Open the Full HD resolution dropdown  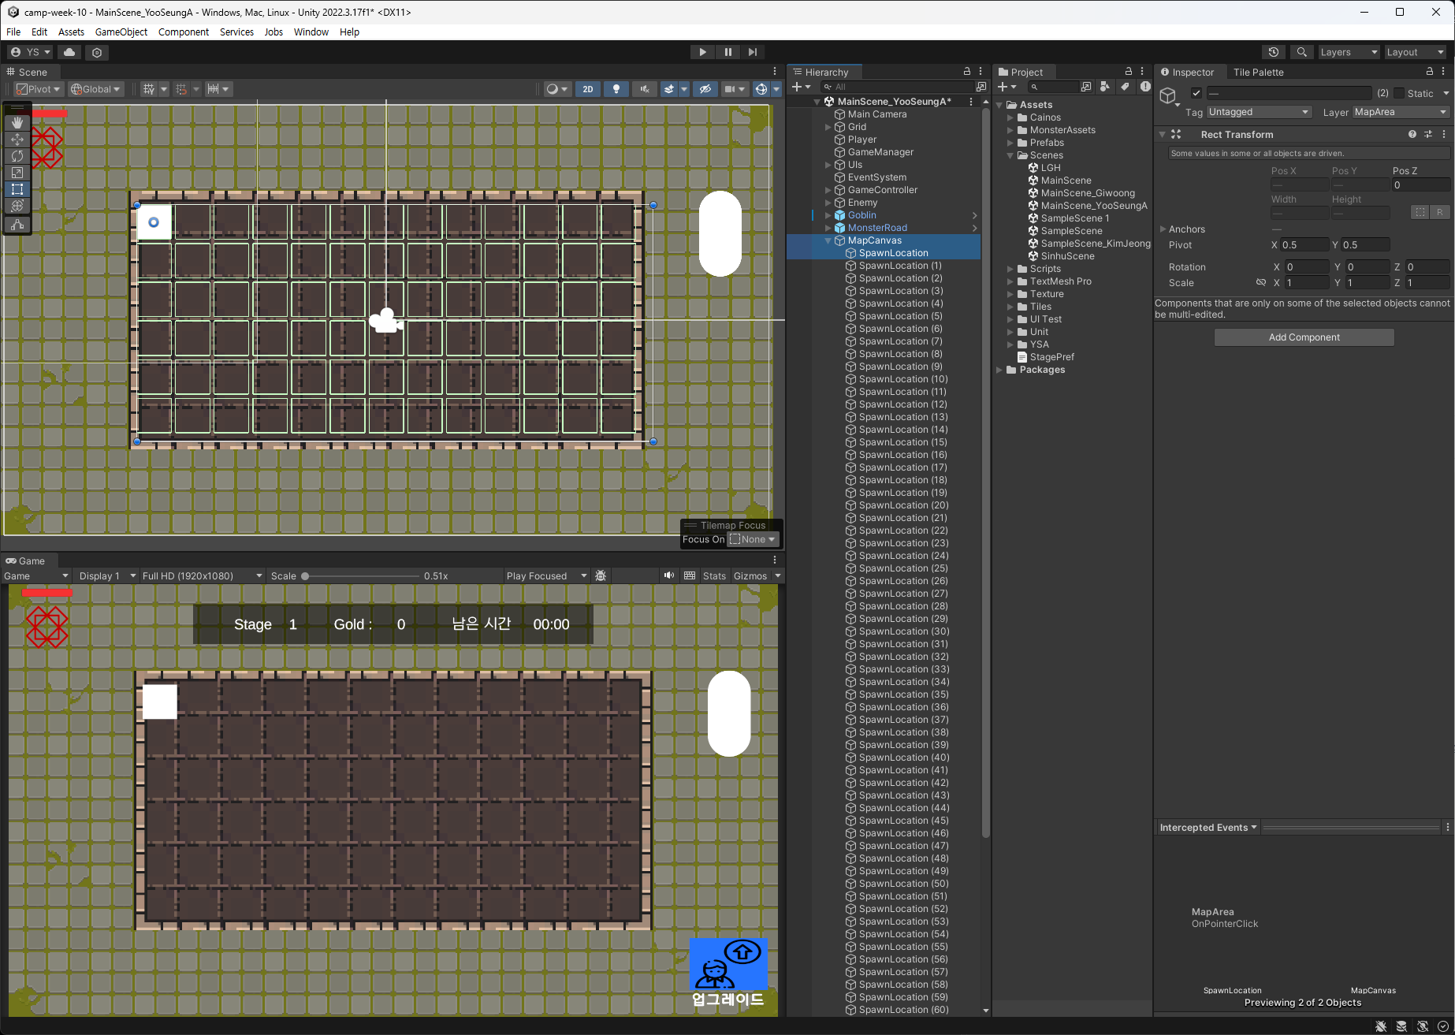click(x=202, y=575)
